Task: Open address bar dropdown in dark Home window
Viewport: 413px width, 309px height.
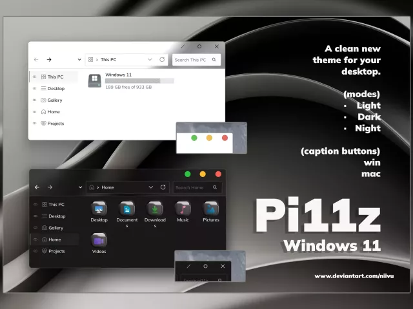Action: [x=150, y=187]
